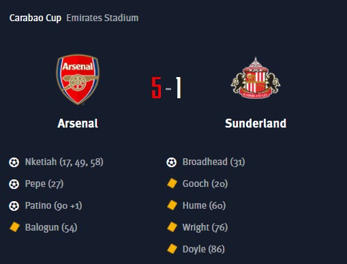Click the Sunderland club crest
This screenshot has height=264, width=347.
(256, 78)
